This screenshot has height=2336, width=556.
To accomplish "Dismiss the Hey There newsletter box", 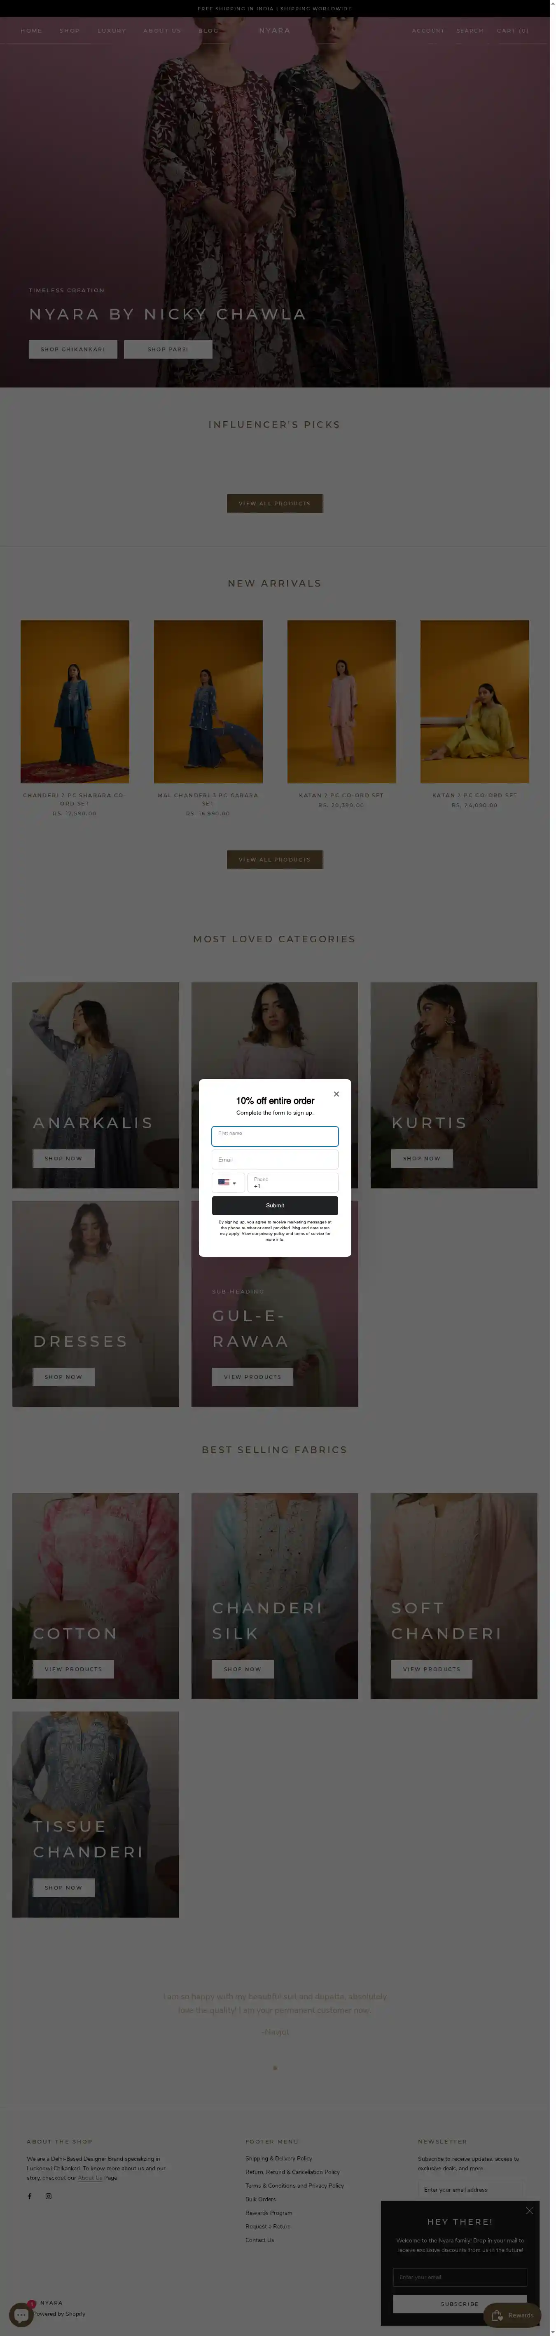I will click(530, 2211).
